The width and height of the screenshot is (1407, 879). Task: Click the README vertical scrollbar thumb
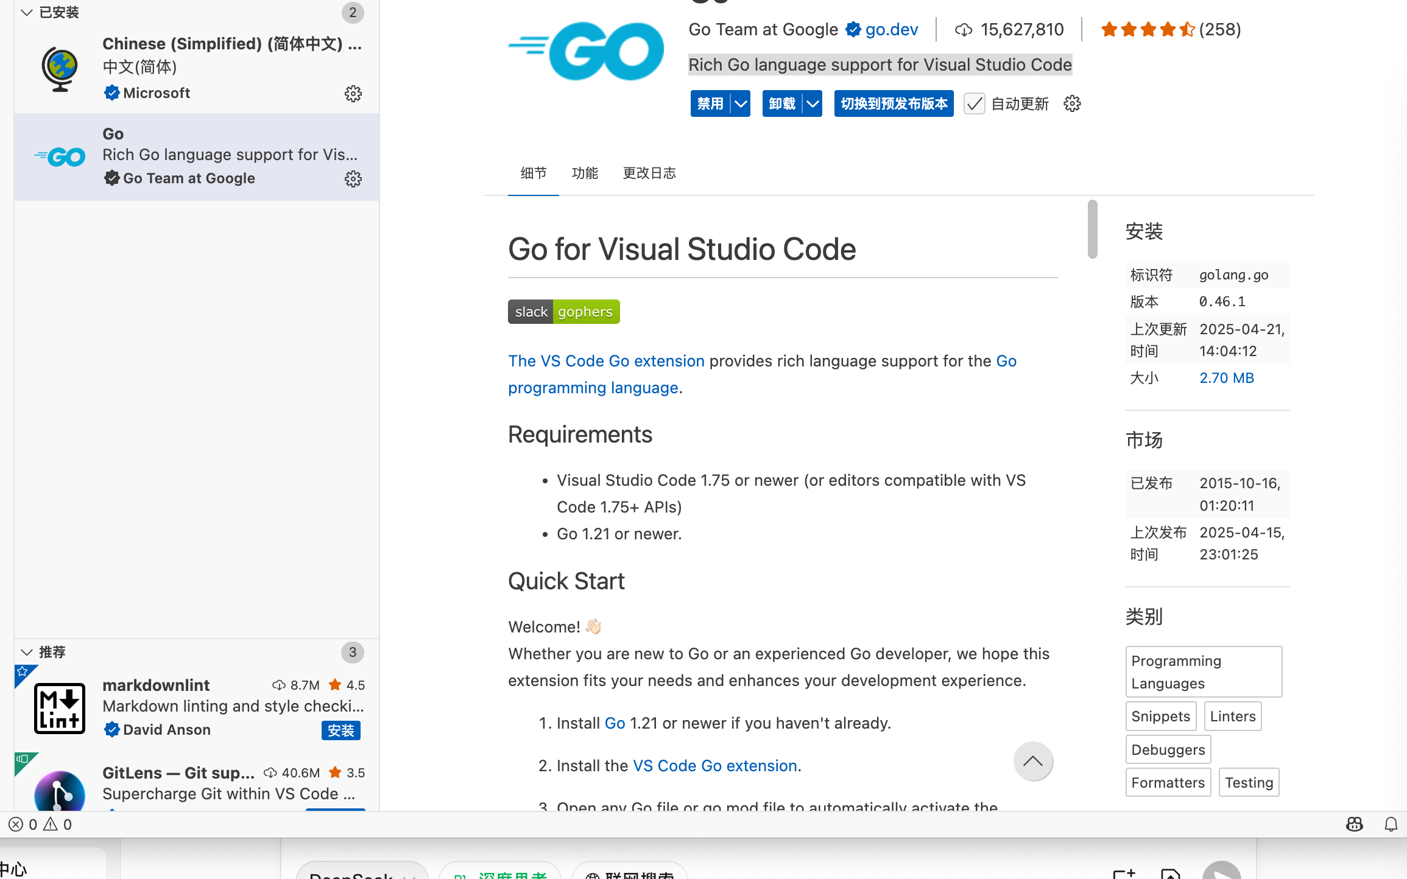(x=1093, y=229)
